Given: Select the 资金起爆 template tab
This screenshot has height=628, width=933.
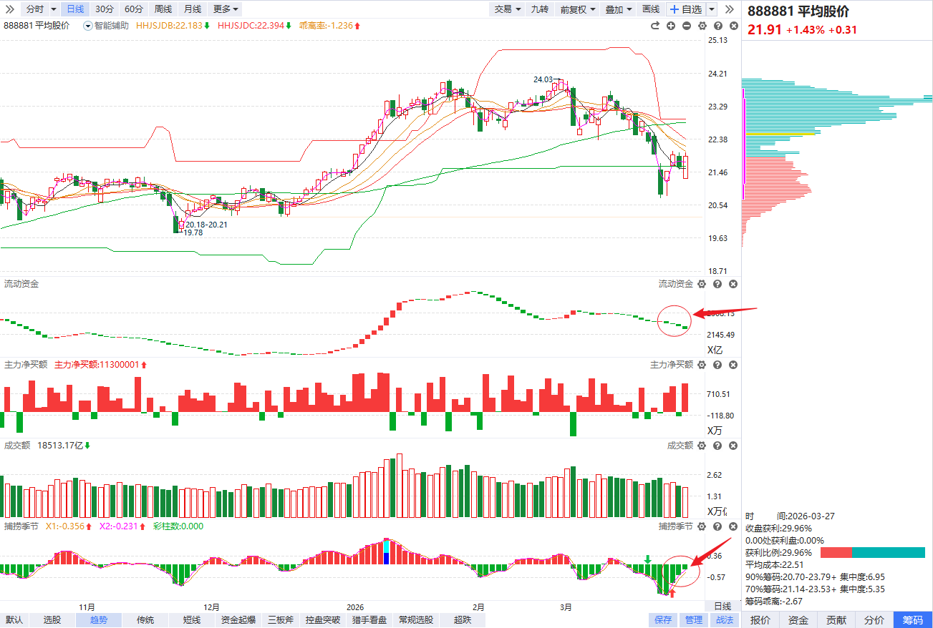Looking at the screenshot, I should 238,620.
